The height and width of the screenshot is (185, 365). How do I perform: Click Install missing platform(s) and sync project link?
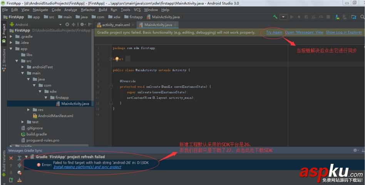click(x=87, y=167)
